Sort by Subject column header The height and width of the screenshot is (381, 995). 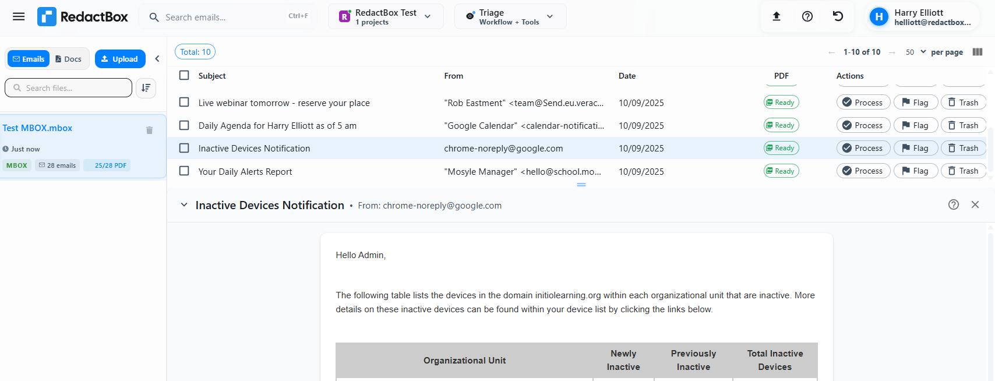pyautogui.click(x=212, y=76)
